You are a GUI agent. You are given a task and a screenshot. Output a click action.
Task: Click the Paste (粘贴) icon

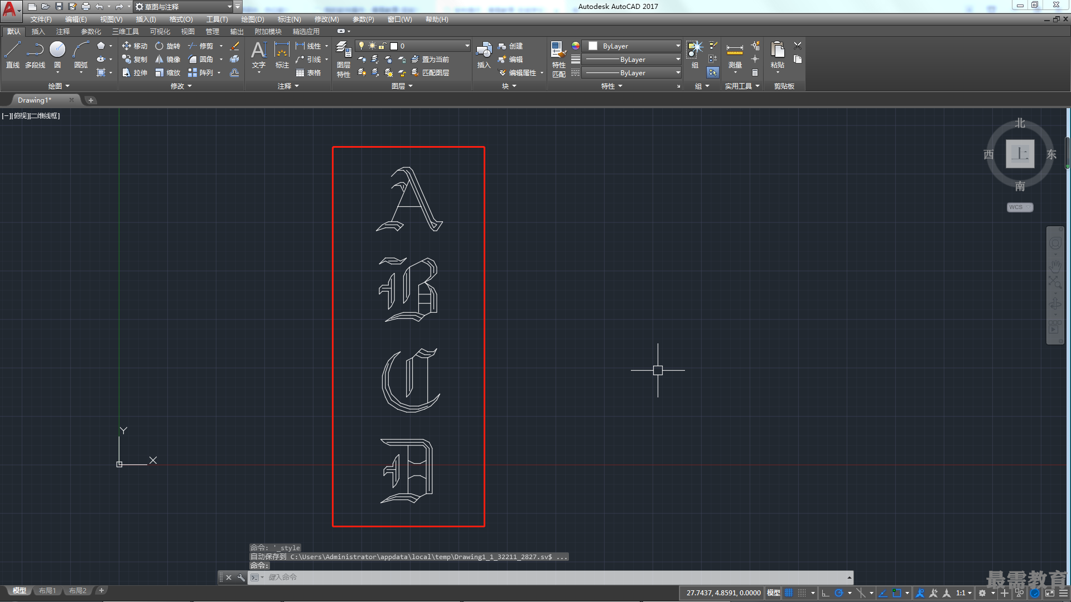click(x=778, y=55)
